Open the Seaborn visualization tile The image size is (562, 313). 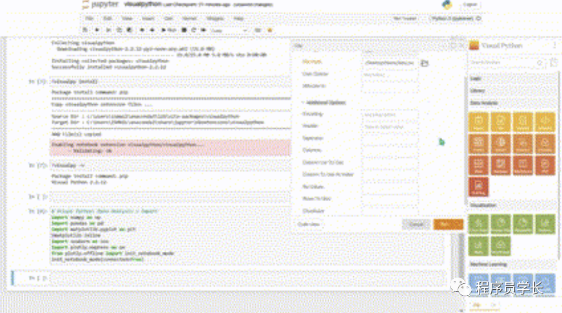(x=545, y=224)
